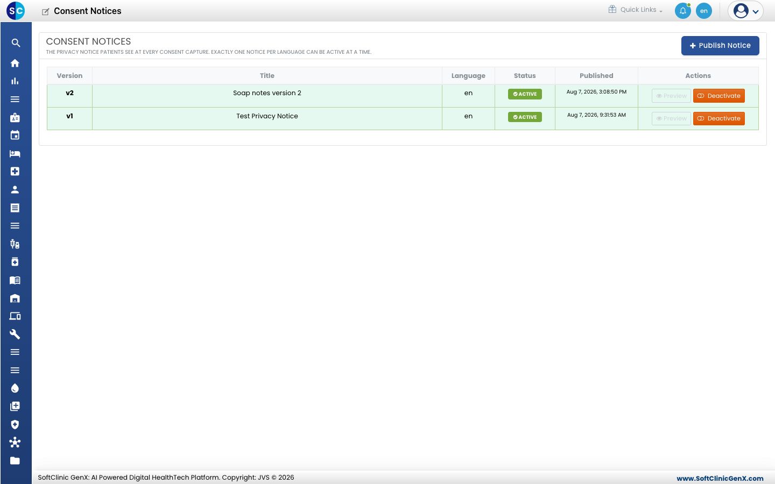This screenshot has width=775, height=484.
Task: Go to the Home icon in sidebar
Action: pos(15,63)
